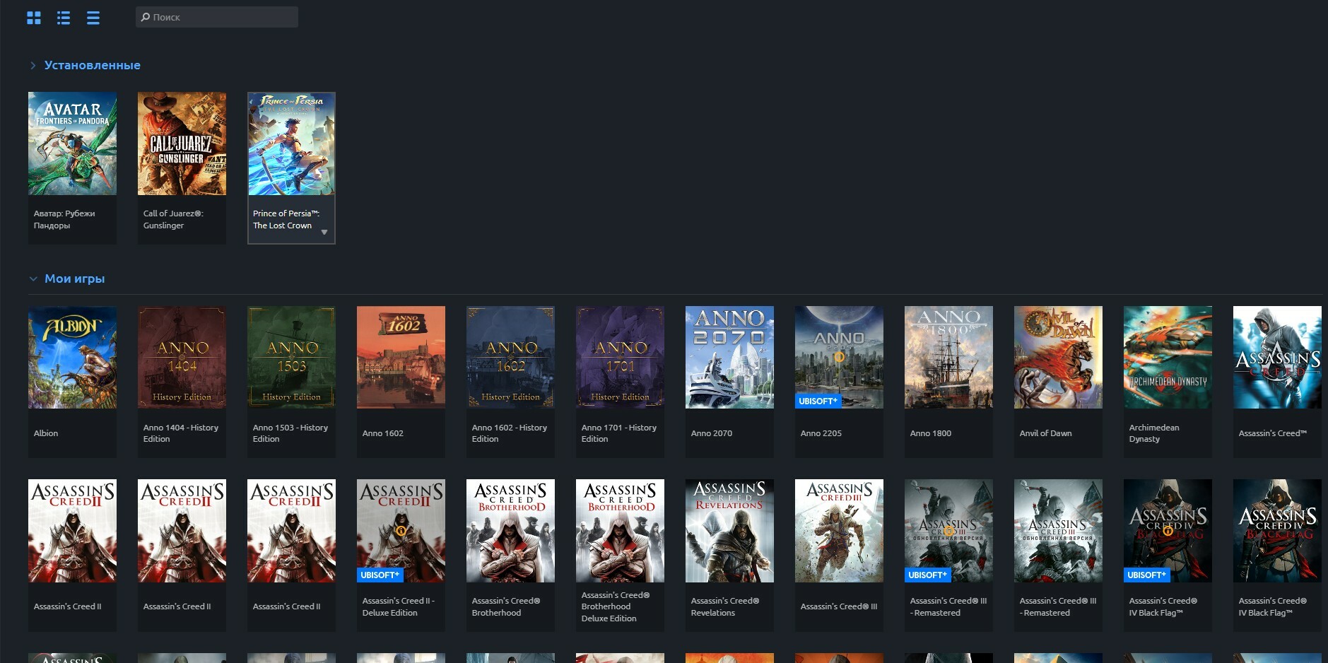
Task: Click Ubisoft+ badge on Anno 2205
Action: (818, 401)
